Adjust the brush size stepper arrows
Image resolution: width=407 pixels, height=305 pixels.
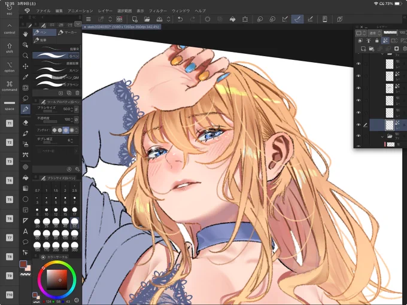click(x=72, y=109)
